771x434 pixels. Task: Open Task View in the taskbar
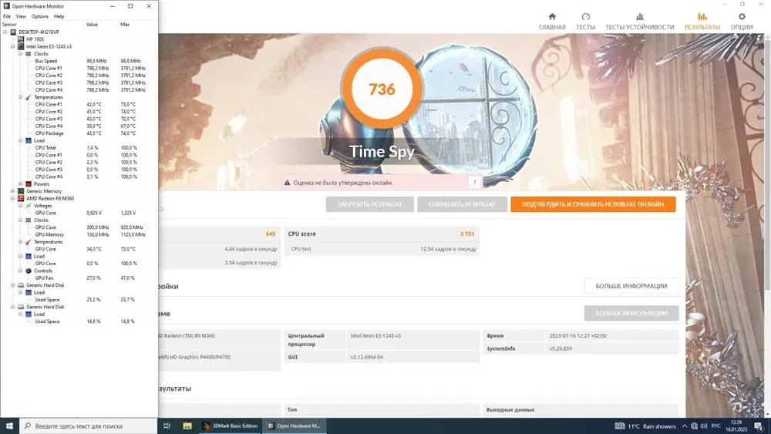click(167, 426)
